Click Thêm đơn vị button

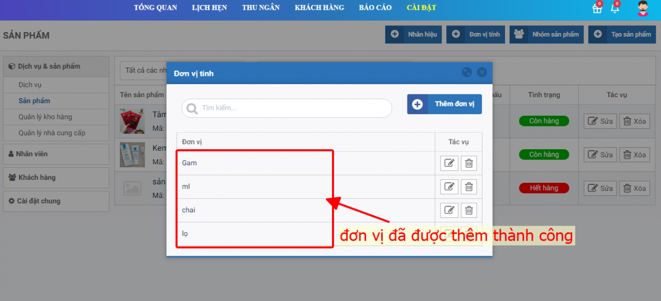pyautogui.click(x=444, y=104)
